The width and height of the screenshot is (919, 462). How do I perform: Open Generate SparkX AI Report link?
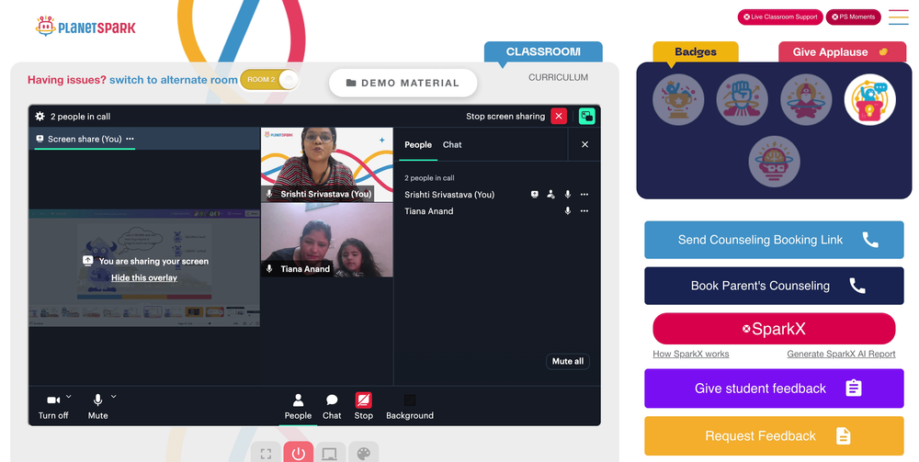click(x=841, y=354)
